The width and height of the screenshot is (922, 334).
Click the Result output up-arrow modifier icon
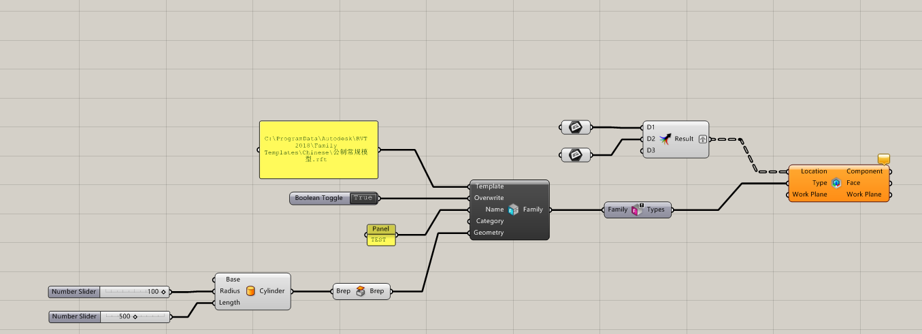tap(702, 139)
